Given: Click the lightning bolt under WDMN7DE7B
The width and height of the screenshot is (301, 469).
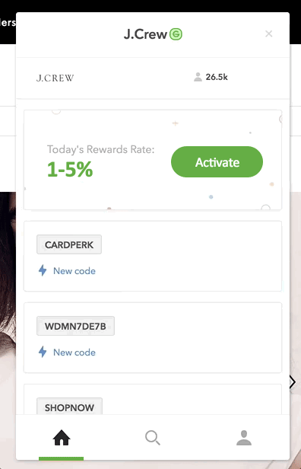Looking at the screenshot, I should tap(43, 352).
